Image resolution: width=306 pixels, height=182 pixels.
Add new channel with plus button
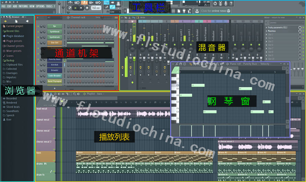pos(54,88)
